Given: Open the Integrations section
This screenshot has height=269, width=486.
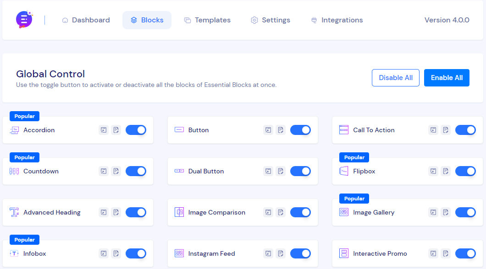Looking at the screenshot, I should pos(337,20).
